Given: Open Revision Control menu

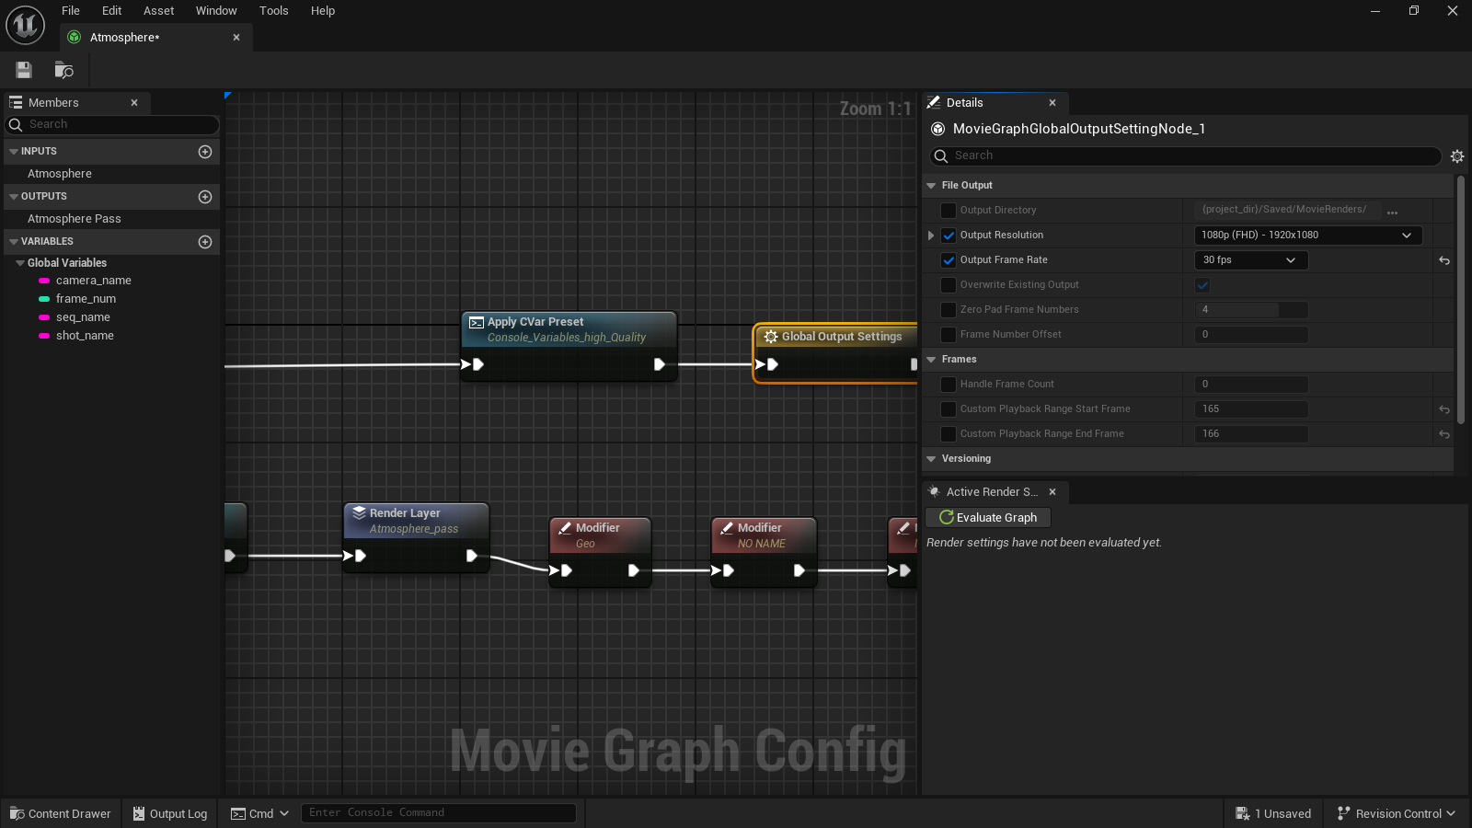Looking at the screenshot, I should (1397, 814).
